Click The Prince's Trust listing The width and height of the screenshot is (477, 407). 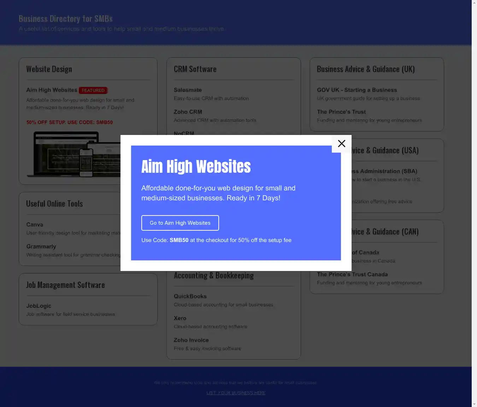pyautogui.click(x=341, y=112)
